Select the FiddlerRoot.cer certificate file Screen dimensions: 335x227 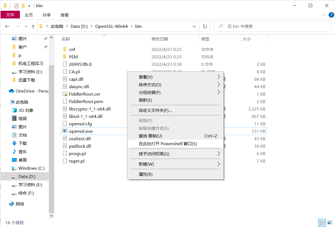coord(84,94)
